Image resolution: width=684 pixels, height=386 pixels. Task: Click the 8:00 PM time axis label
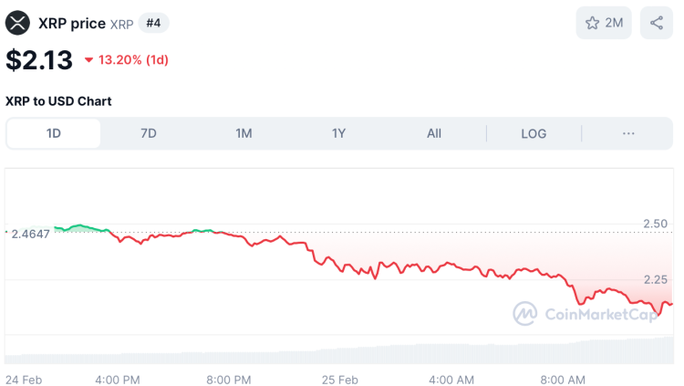[229, 379]
